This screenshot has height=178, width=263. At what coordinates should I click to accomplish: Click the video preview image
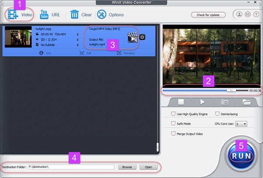pos(211,56)
